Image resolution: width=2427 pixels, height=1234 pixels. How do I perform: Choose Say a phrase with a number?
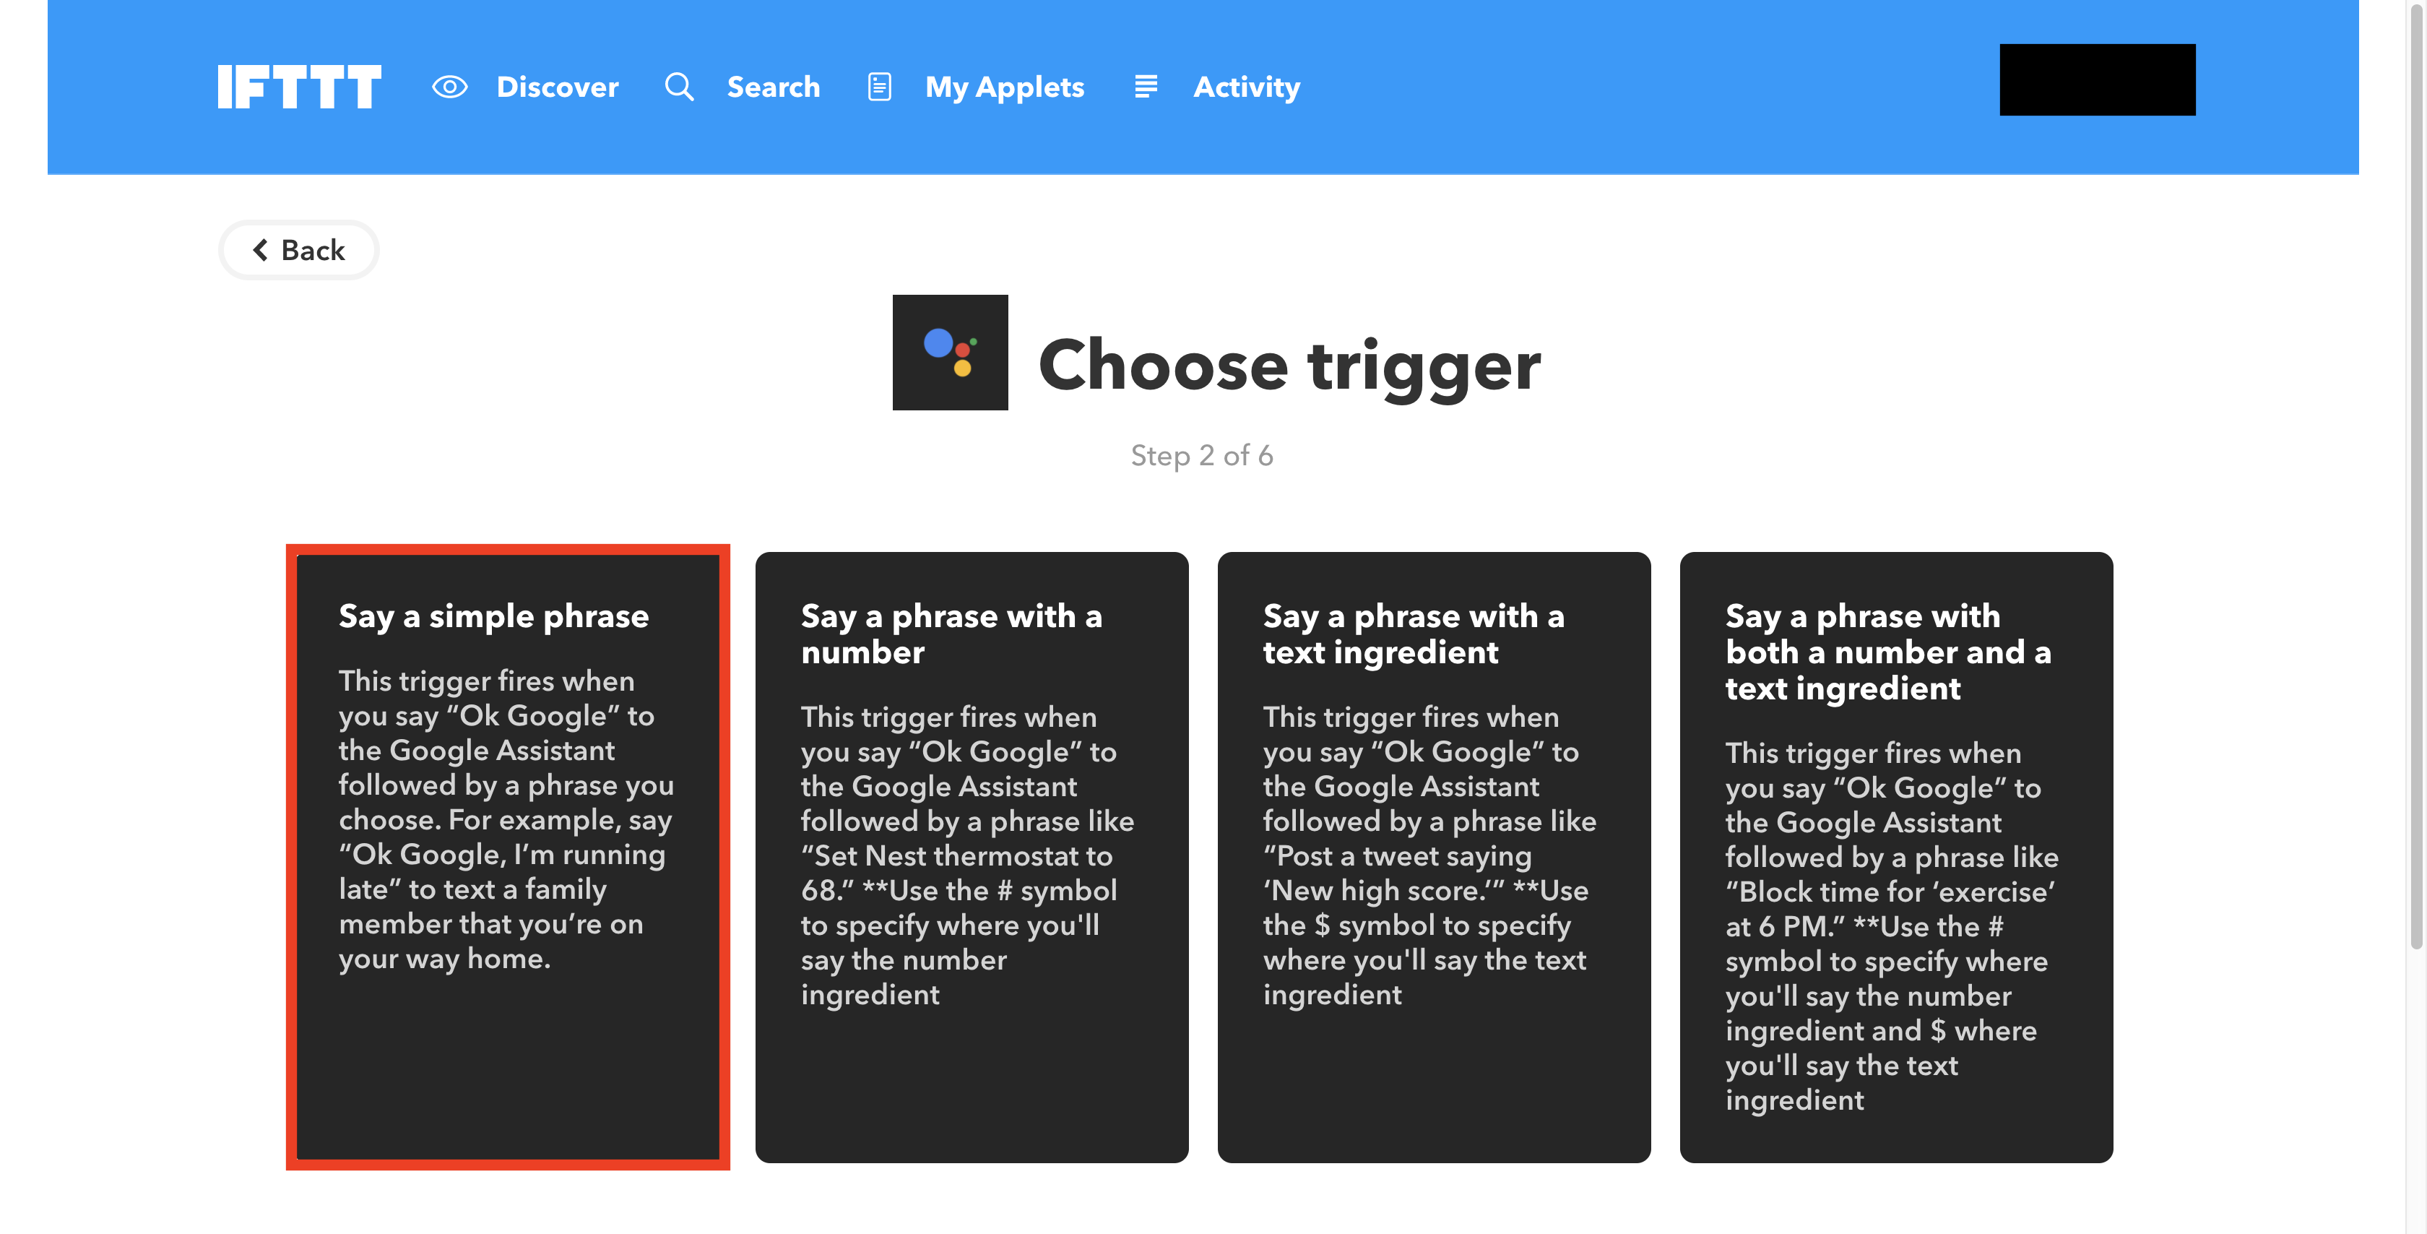click(972, 857)
